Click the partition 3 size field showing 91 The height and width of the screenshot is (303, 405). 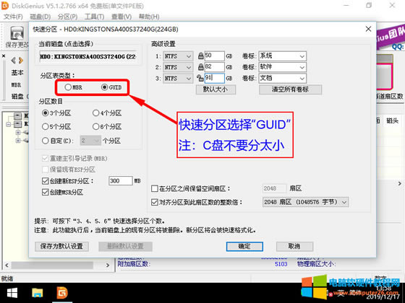[x=214, y=78]
